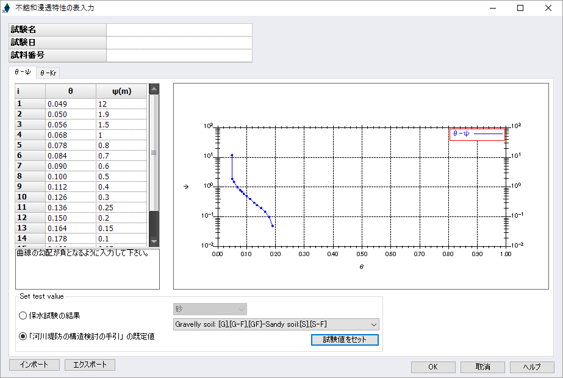563x378 pixels.
Task: Click the application icon in the title bar
Action: pos(6,8)
